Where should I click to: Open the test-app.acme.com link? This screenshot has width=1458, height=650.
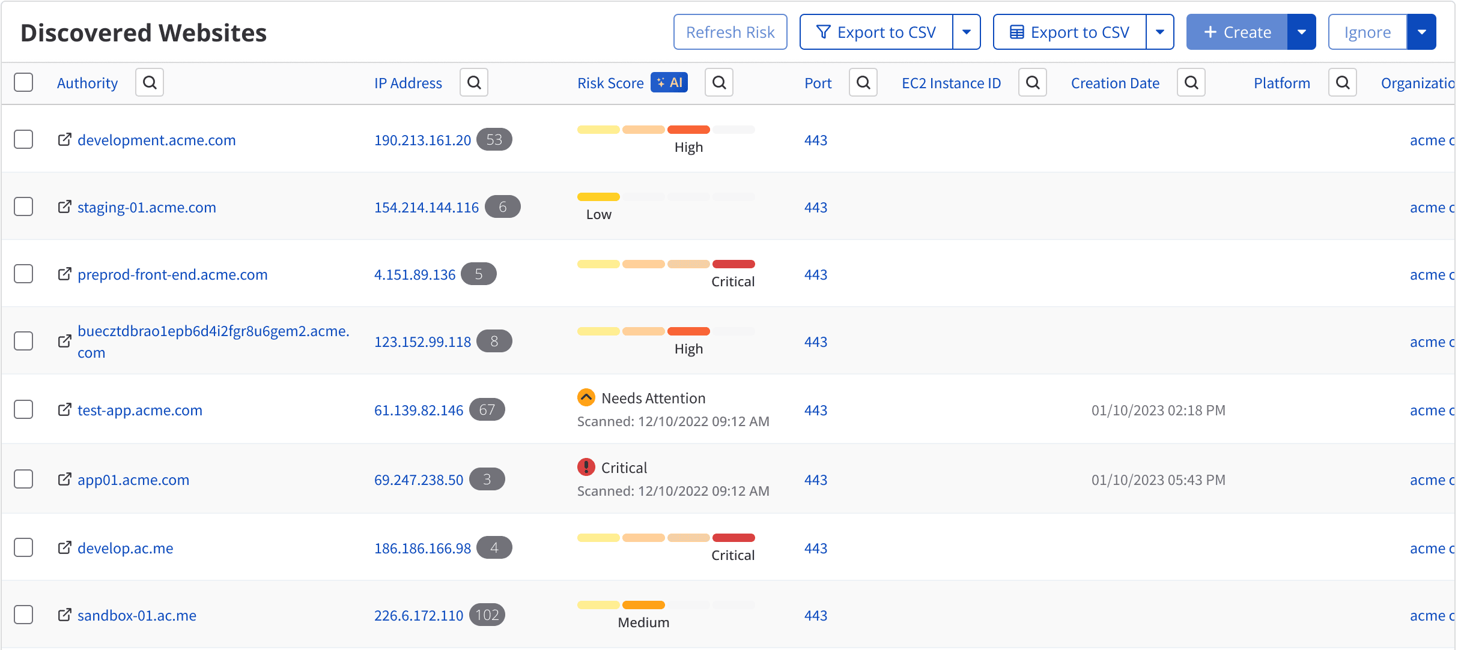click(139, 410)
